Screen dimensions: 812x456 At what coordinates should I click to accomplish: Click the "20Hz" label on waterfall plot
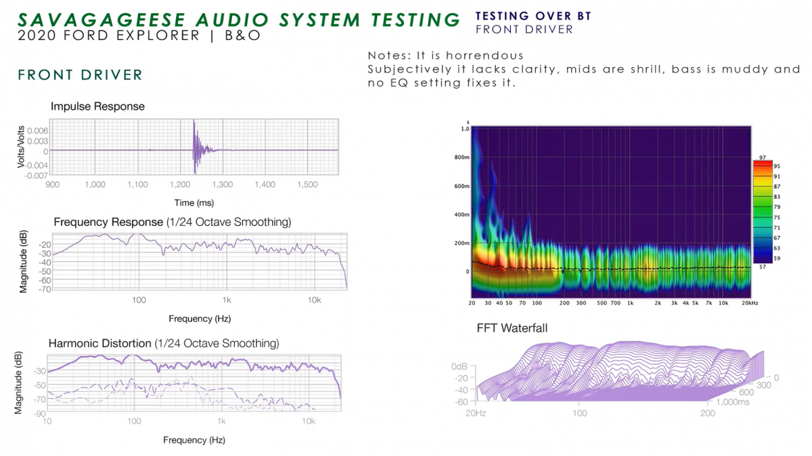[476, 413]
